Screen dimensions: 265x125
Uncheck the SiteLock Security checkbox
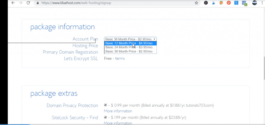[x=105, y=117]
